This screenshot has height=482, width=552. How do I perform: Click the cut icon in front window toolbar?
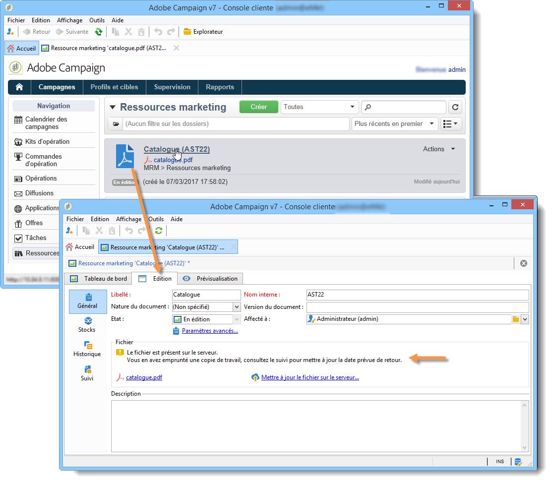tap(99, 231)
